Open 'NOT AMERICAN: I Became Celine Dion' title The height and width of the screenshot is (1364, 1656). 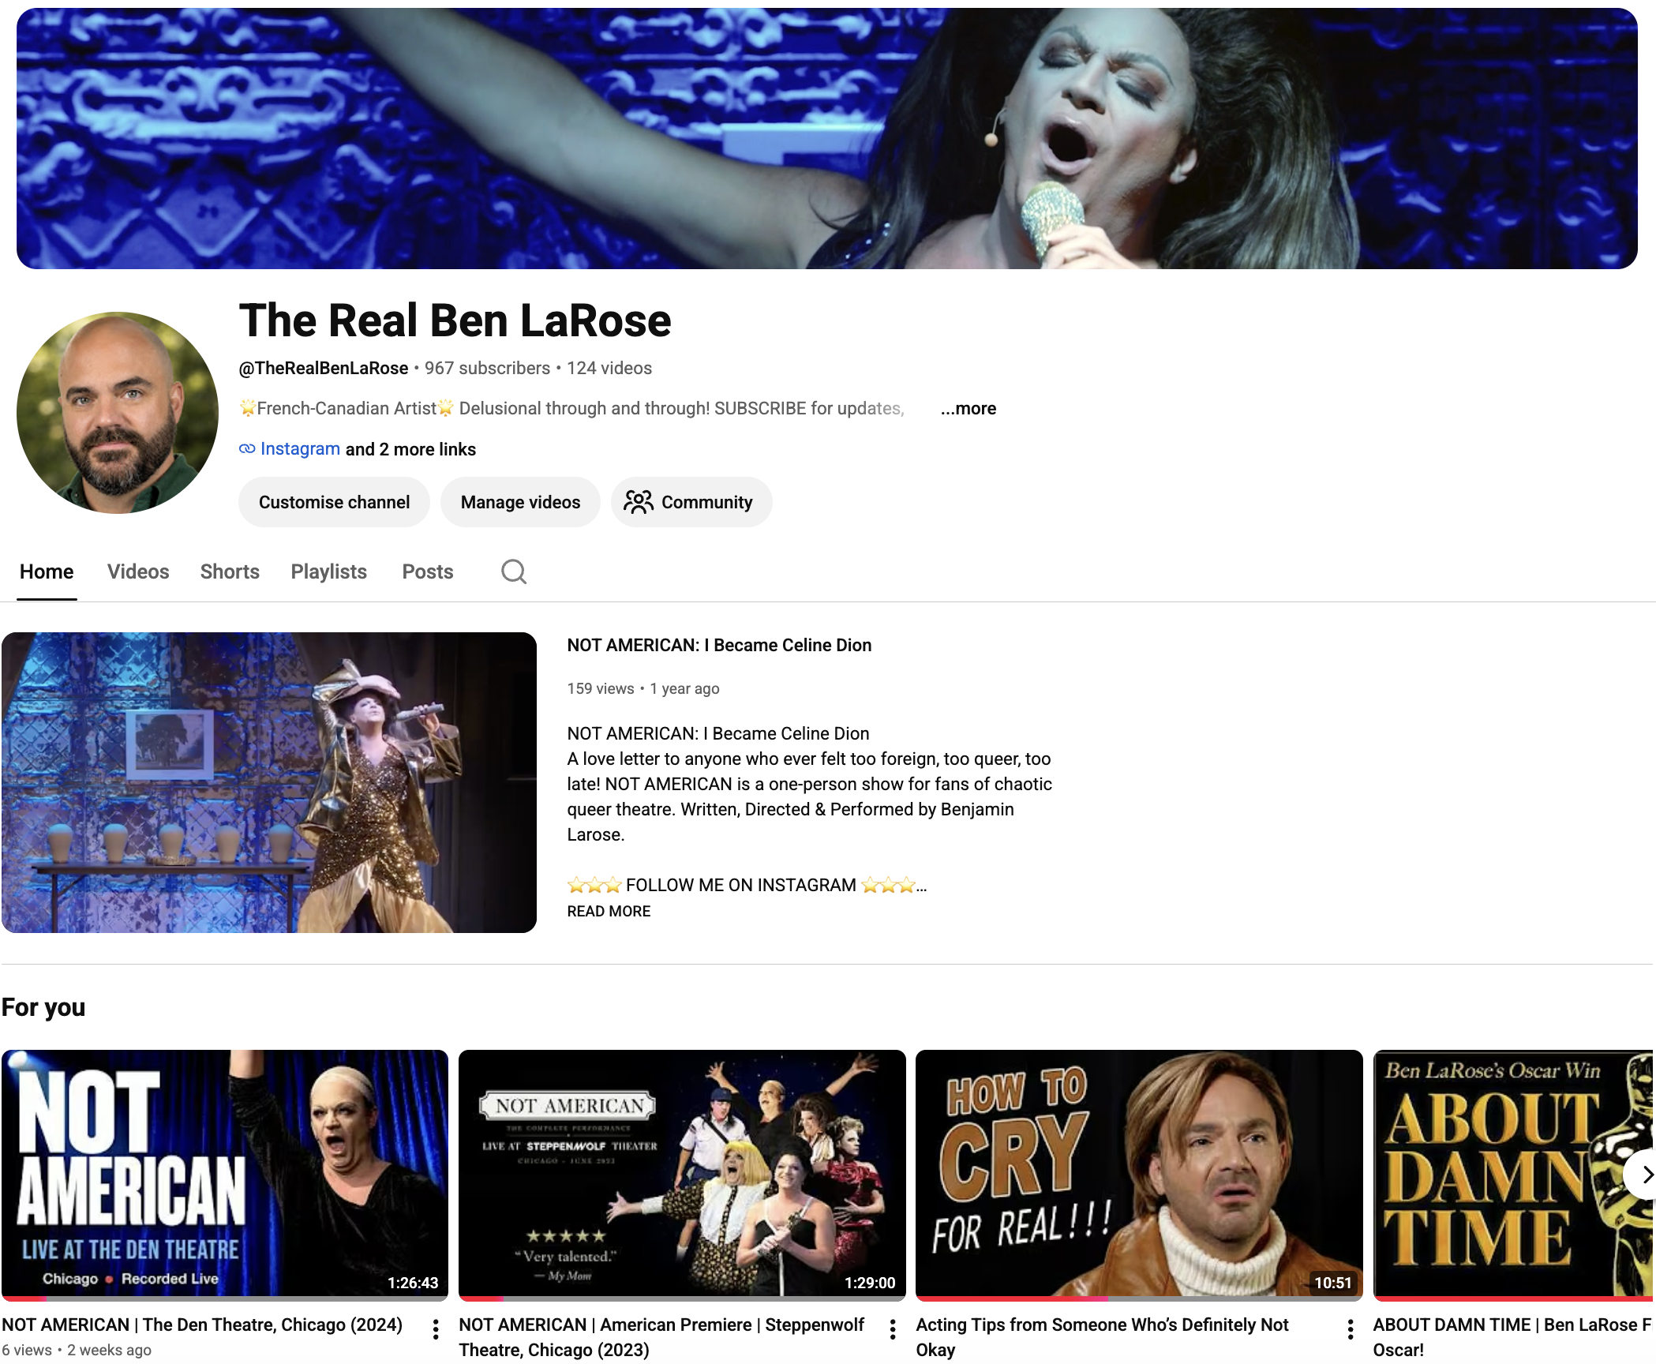point(719,645)
